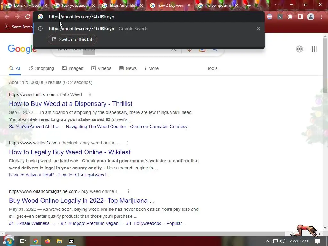
Task: Go back using the back arrow
Action: pos(7,17)
